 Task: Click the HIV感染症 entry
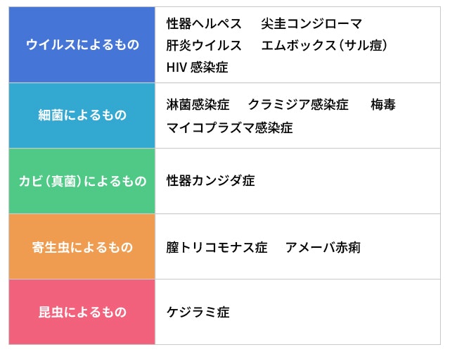tap(197, 68)
